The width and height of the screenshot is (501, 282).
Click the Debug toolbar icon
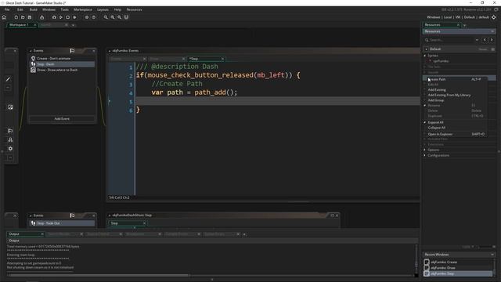(x=54, y=17)
